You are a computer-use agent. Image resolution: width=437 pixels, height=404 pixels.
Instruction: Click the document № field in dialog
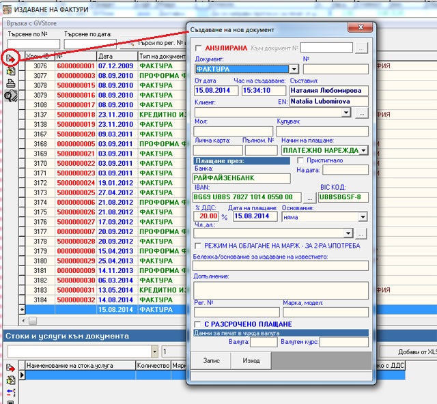335,69
